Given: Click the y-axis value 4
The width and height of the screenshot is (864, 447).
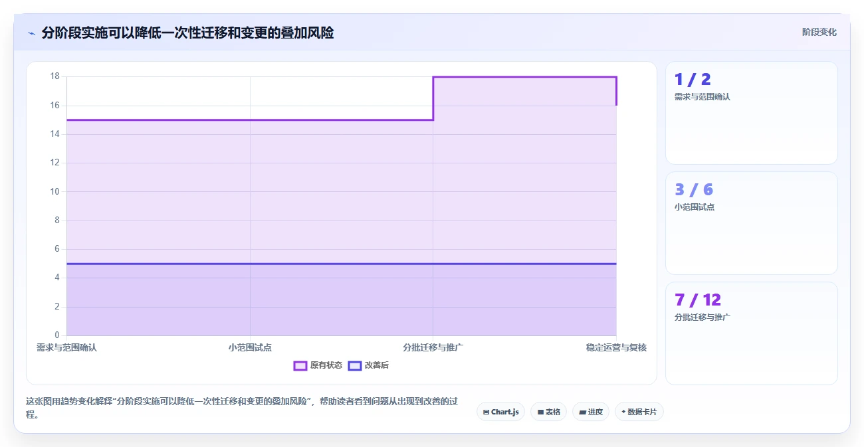Looking at the screenshot, I should tap(56, 278).
